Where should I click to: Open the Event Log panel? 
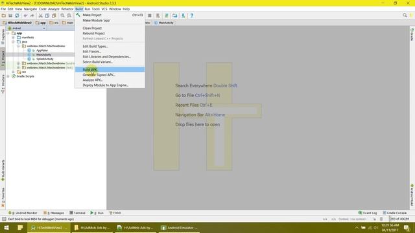(368, 213)
